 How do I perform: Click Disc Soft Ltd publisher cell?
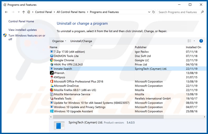point(143,56)
